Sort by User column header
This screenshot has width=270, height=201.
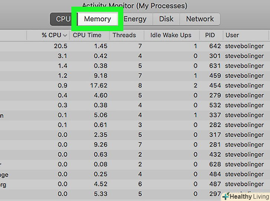pyautogui.click(x=232, y=36)
